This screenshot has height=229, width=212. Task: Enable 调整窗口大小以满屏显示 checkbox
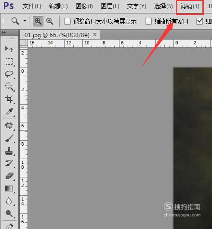point(67,21)
